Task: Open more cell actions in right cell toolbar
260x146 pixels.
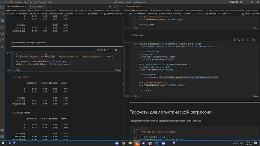Action: click(250, 40)
